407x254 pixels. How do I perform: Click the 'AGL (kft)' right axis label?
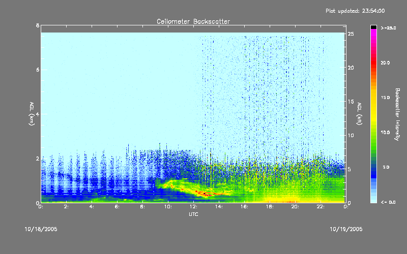360,114
